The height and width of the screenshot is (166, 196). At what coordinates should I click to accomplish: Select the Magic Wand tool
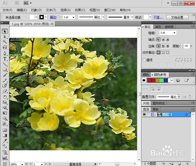coord(5,42)
